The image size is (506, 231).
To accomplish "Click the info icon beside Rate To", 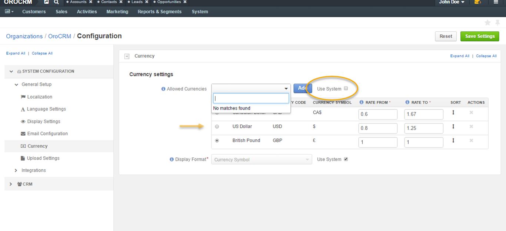I will click(x=407, y=102).
